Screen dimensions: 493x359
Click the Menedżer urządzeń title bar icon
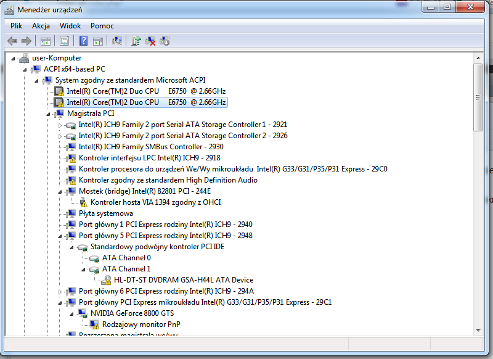point(9,10)
